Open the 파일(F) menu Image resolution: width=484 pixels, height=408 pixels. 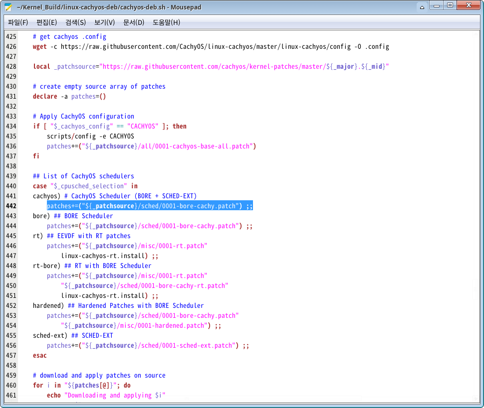point(18,22)
